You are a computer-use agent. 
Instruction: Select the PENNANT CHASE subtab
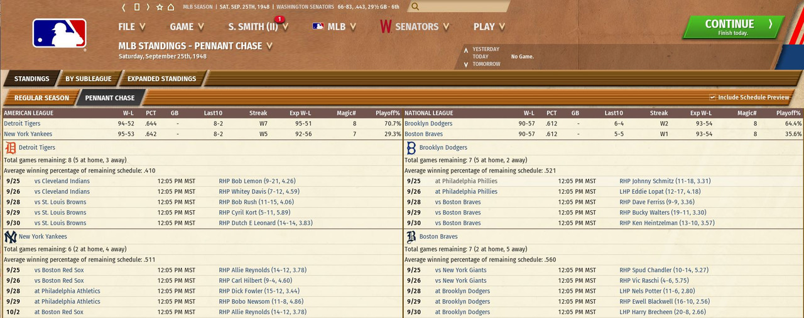[110, 98]
